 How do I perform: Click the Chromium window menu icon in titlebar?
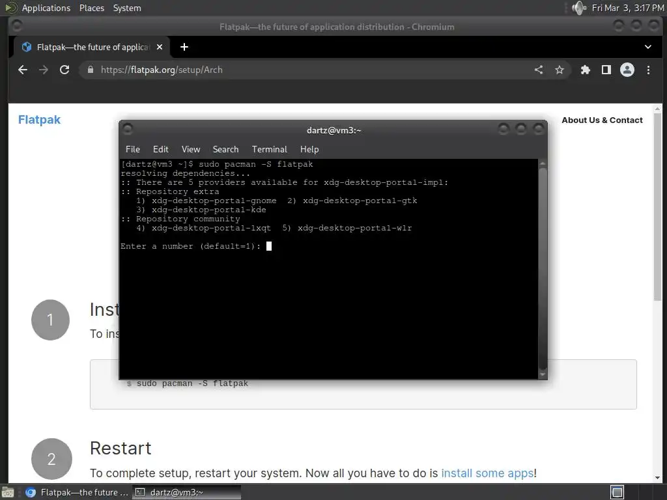pyautogui.click(x=16, y=26)
